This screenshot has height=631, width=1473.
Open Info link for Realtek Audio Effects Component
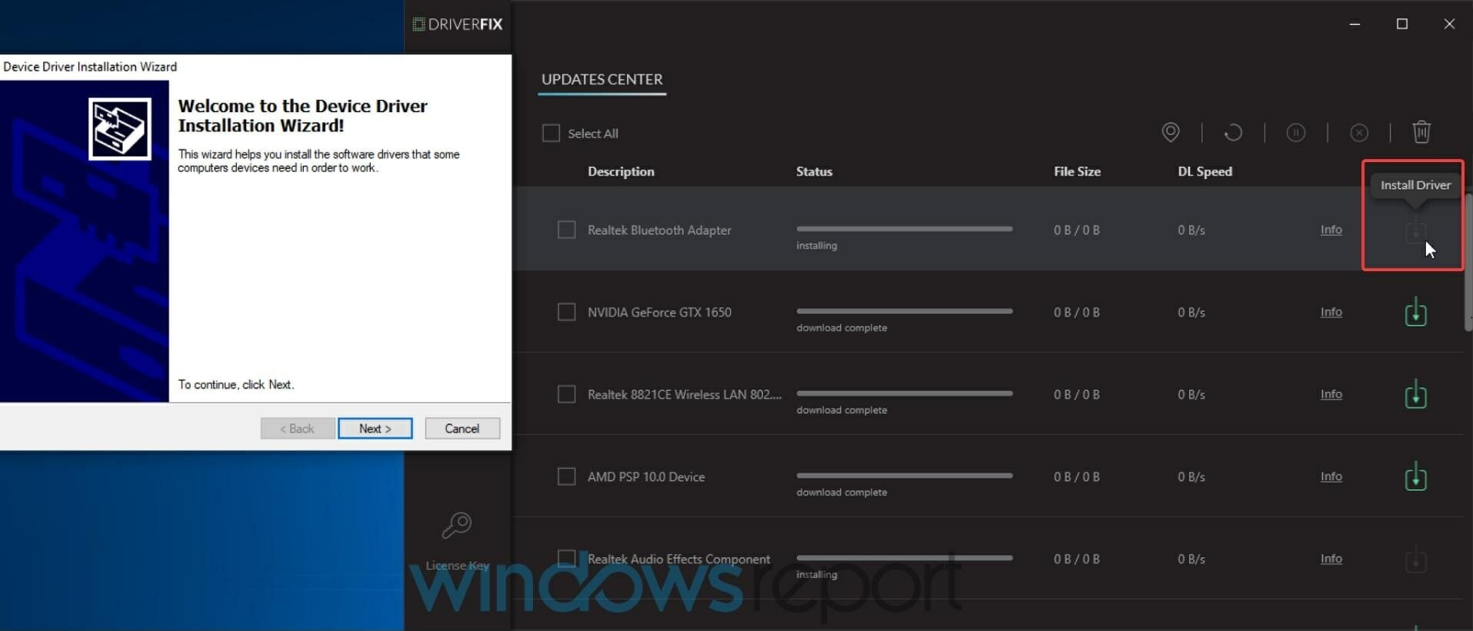1331,559
